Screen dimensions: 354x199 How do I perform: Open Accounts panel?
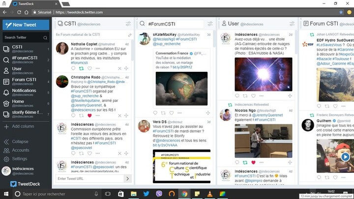(x=17, y=150)
